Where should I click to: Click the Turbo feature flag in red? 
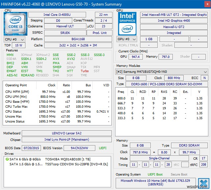click(85, 71)
